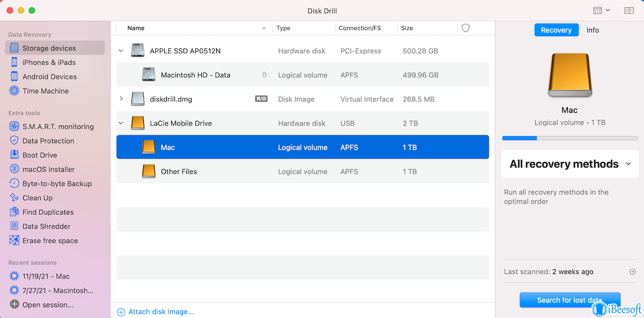Screen dimensions: 644x318
Task: Sort by Type column header
Action: [x=283, y=28]
